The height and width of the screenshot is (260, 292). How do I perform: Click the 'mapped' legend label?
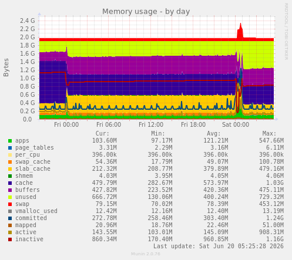click(26, 225)
